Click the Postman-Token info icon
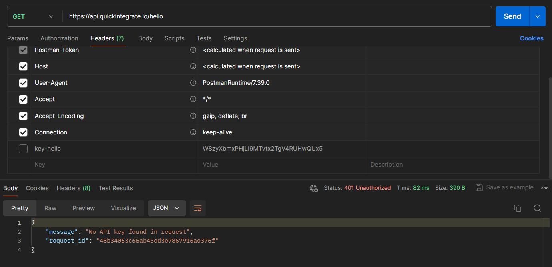Screen dimensions: 552x267 click(x=193, y=50)
